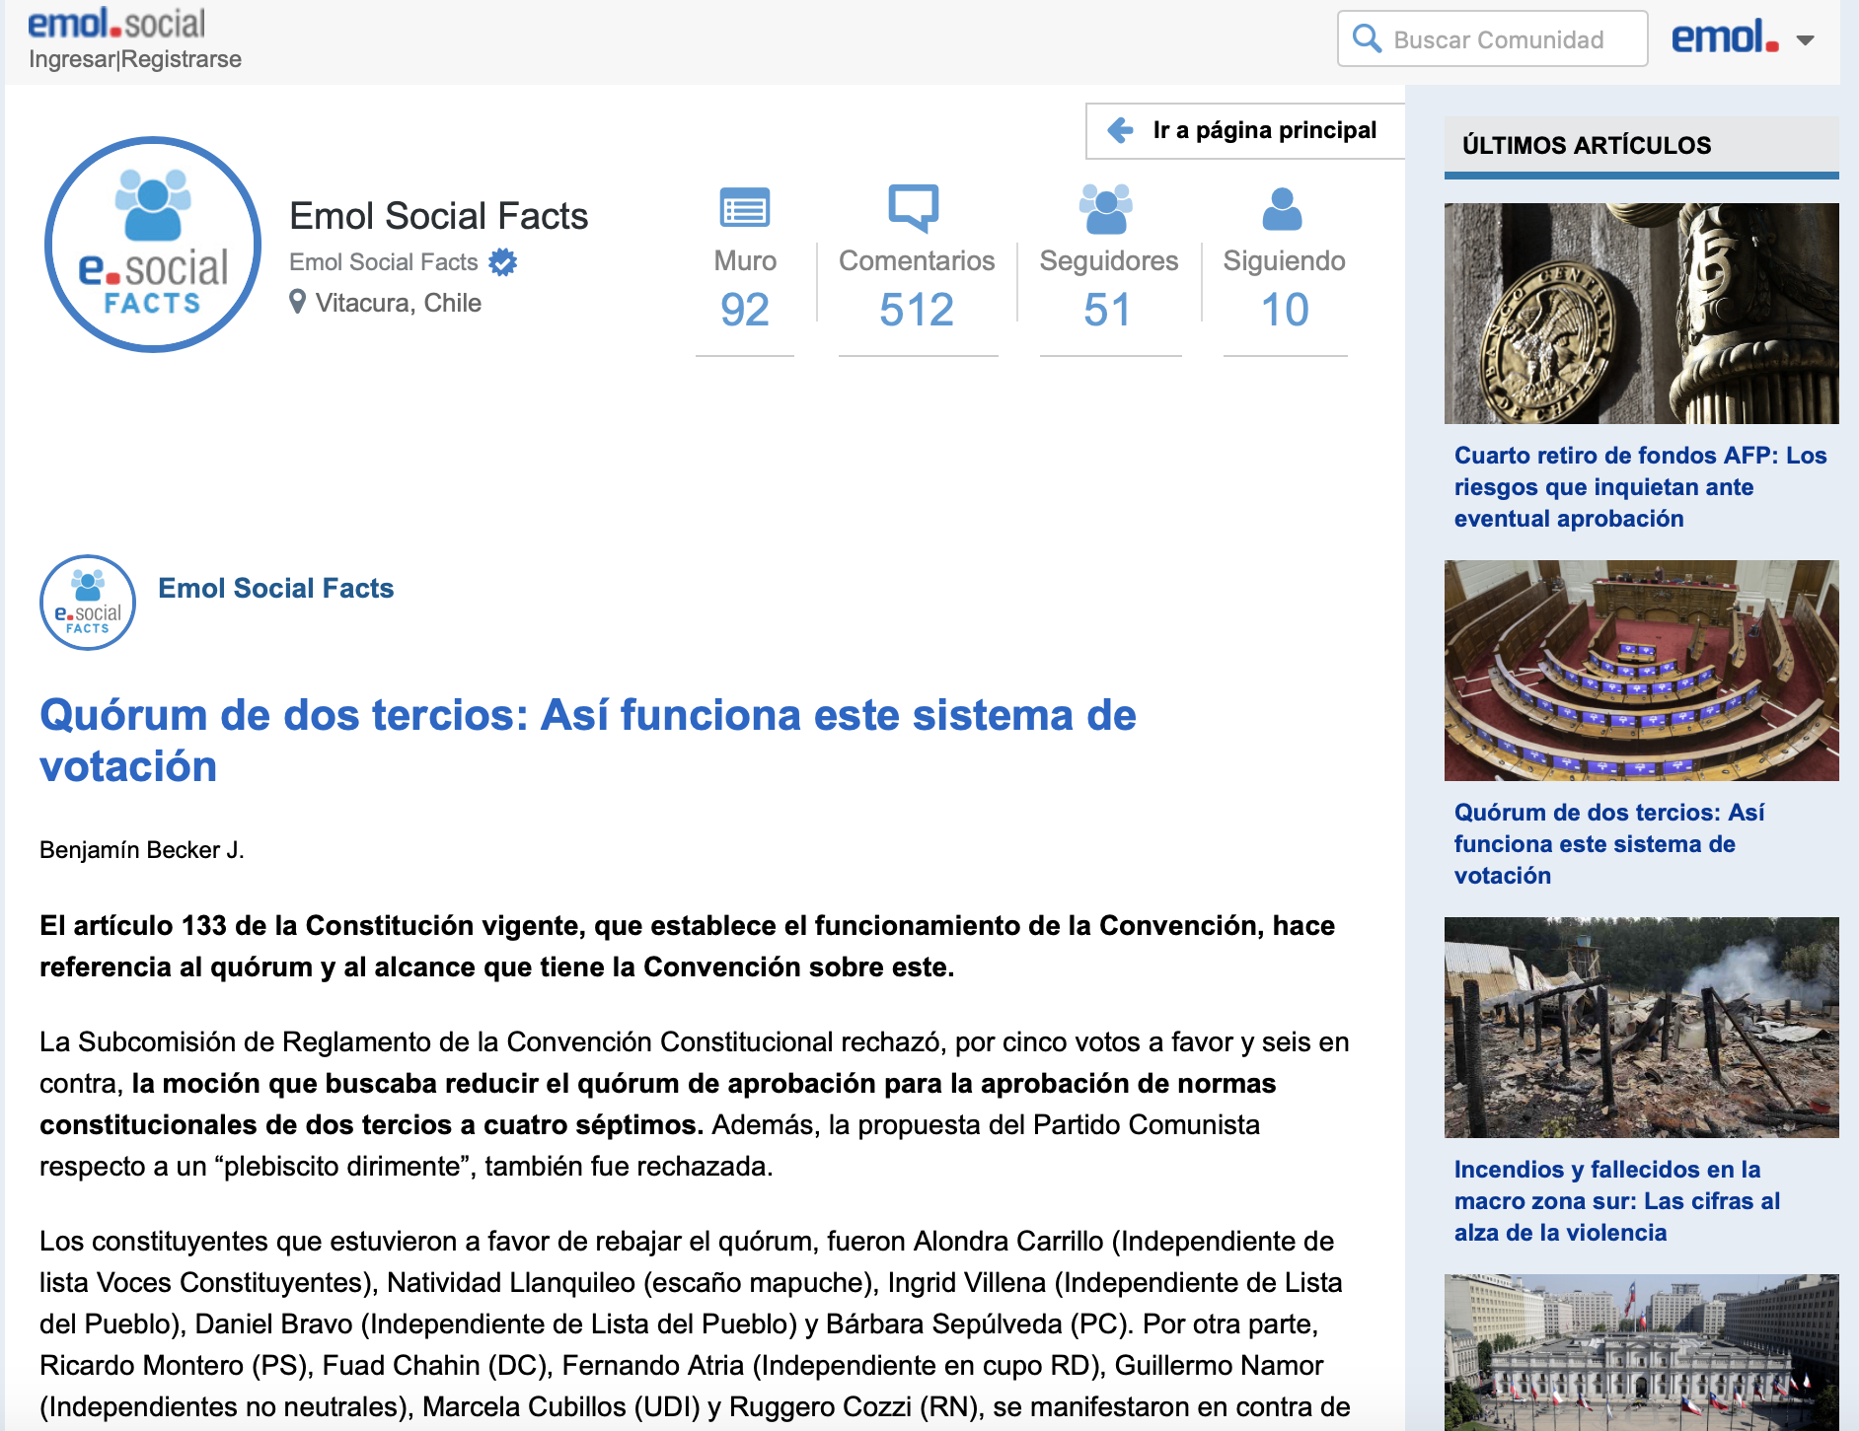Click the search magnifier icon
Screen dimensions: 1859x1431
(x=1367, y=38)
